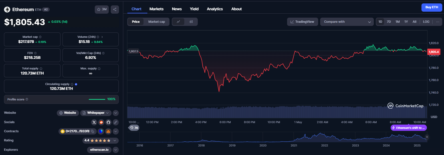444x155 pixels.
Task: Copy the contract address 0x2170...f933f8
Action: (x=92, y=131)
